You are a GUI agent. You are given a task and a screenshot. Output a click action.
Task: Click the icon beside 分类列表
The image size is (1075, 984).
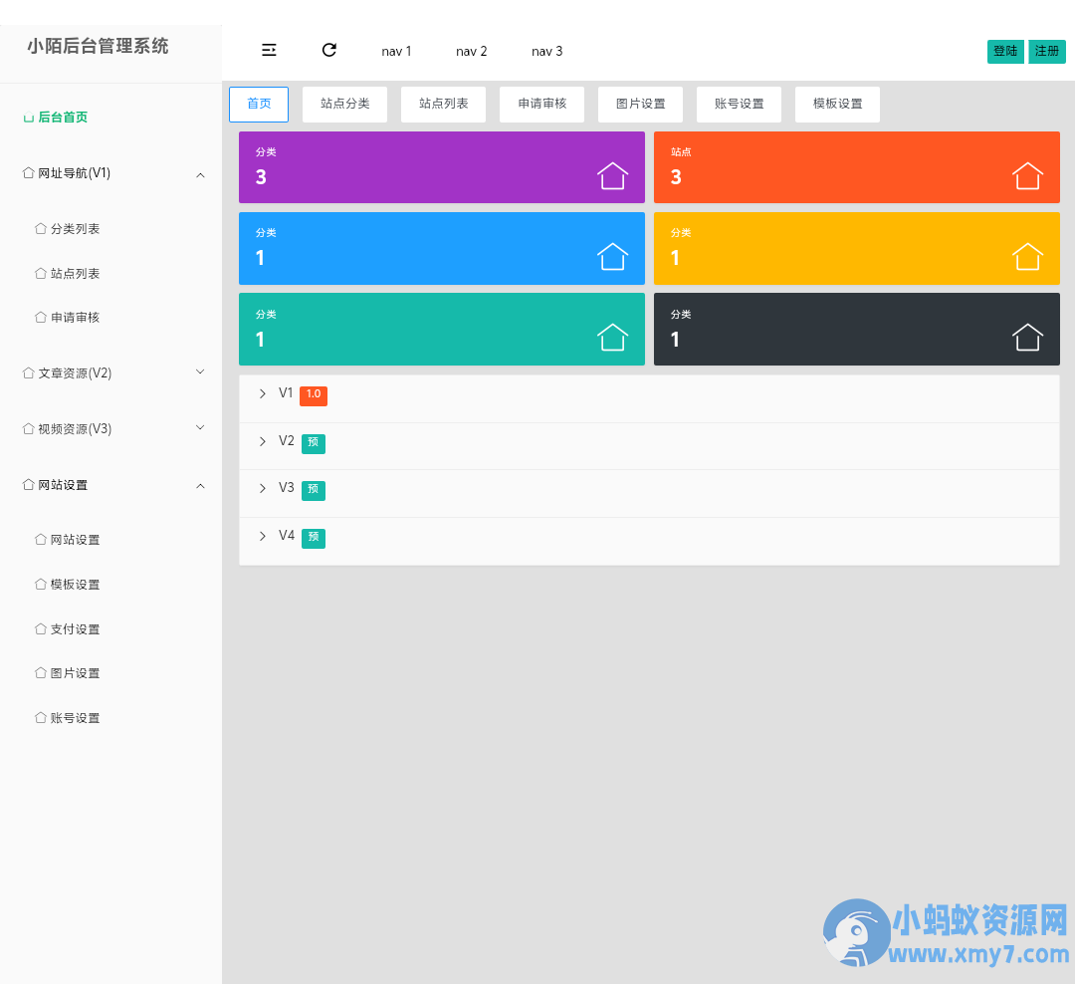(x=41, y=228)
